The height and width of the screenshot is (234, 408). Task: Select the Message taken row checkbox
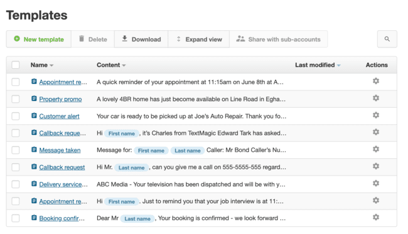click(16, 151)
